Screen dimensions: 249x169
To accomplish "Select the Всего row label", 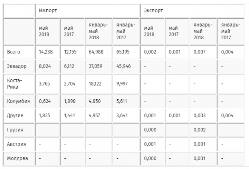I will (x=19, y=52).
